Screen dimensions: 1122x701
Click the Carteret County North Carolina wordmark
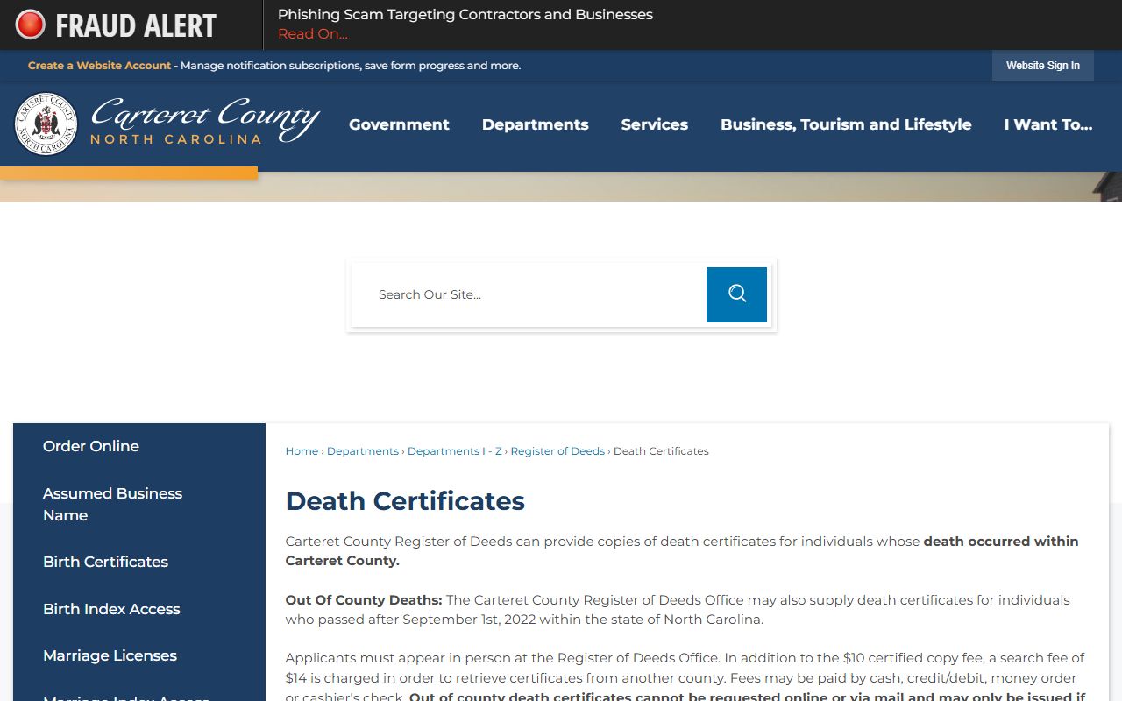pos(205,122)
